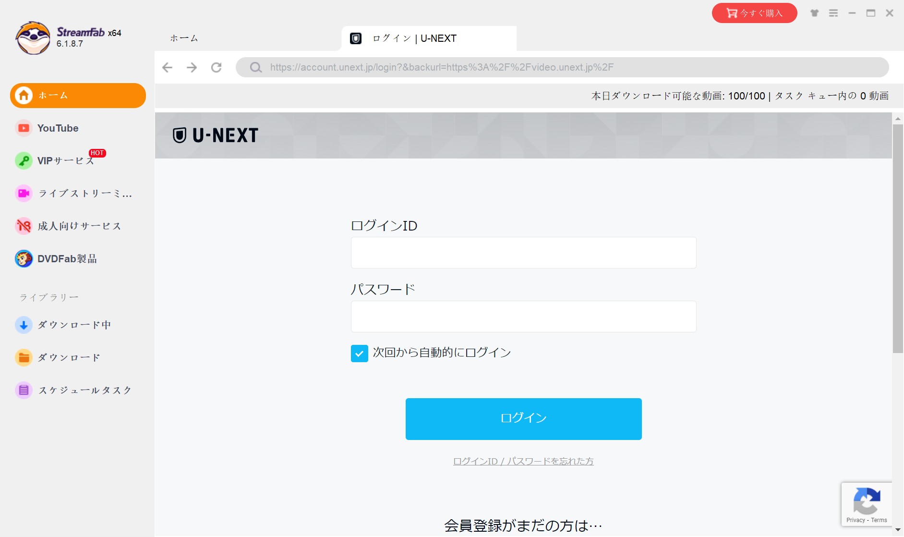Open the hamburger settings menu icon
The image size is (904, 537).
click(833, 13)
